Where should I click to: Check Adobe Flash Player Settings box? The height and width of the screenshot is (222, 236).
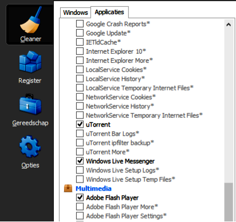coord(80,216)
